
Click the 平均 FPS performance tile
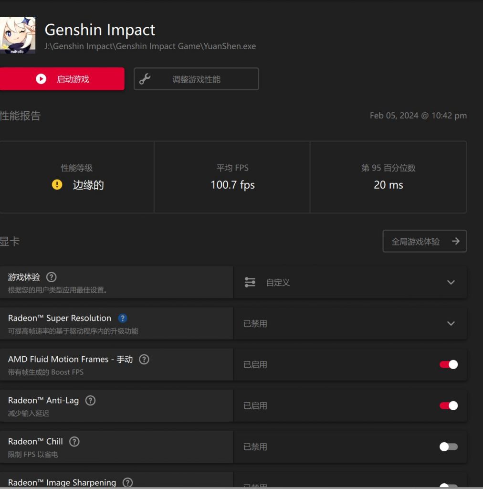[232, 177]
